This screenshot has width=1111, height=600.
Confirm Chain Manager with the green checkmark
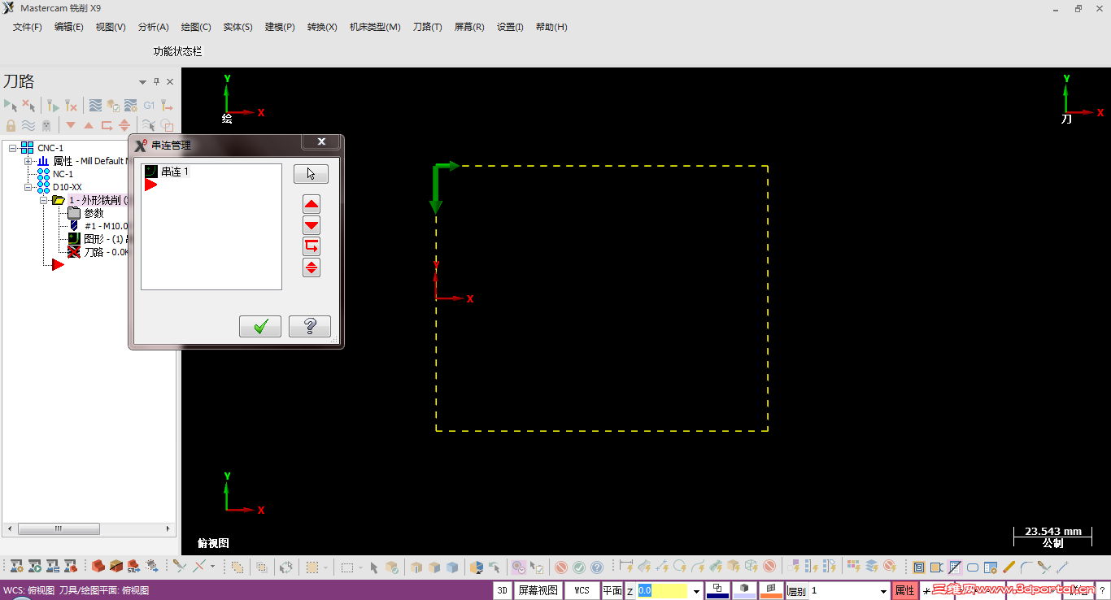(259, 326)
